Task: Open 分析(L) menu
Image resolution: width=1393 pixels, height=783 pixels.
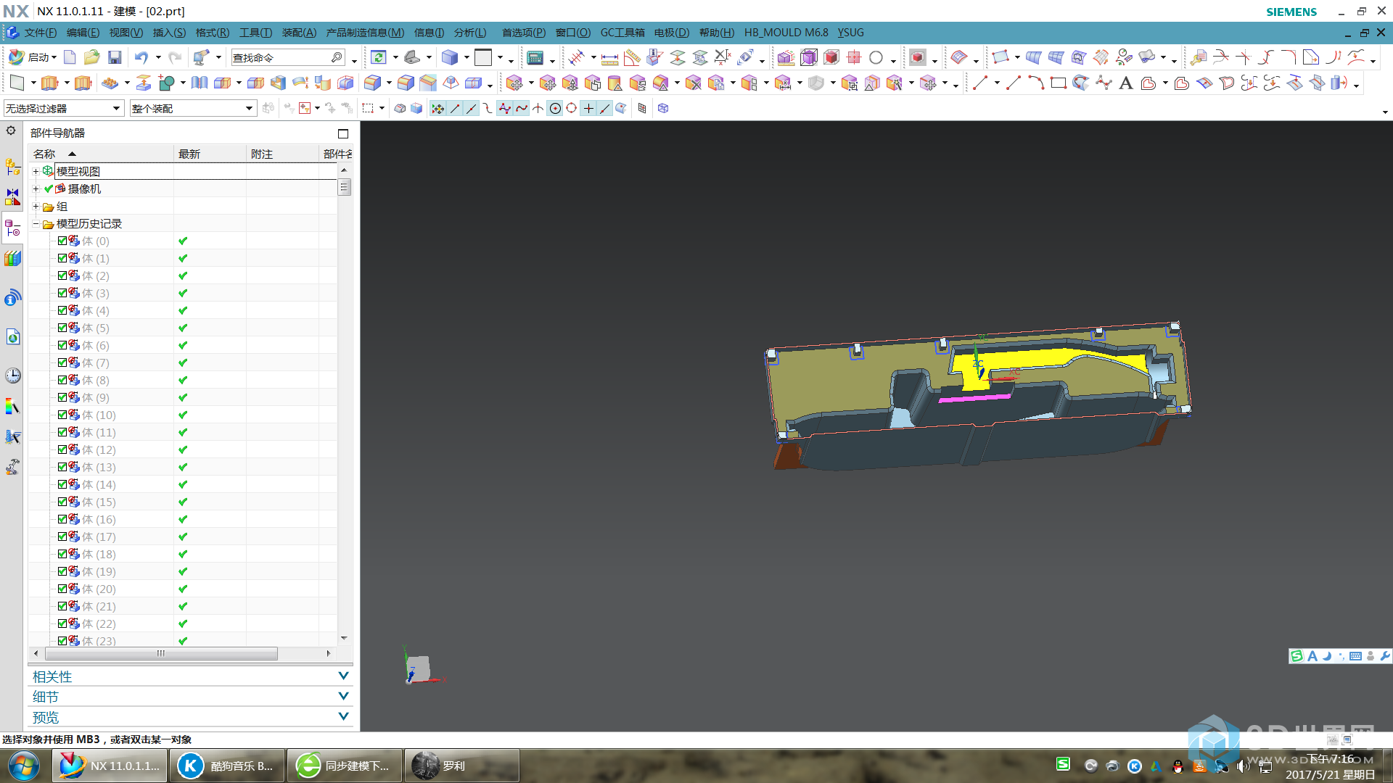Action: pos(470,33)
